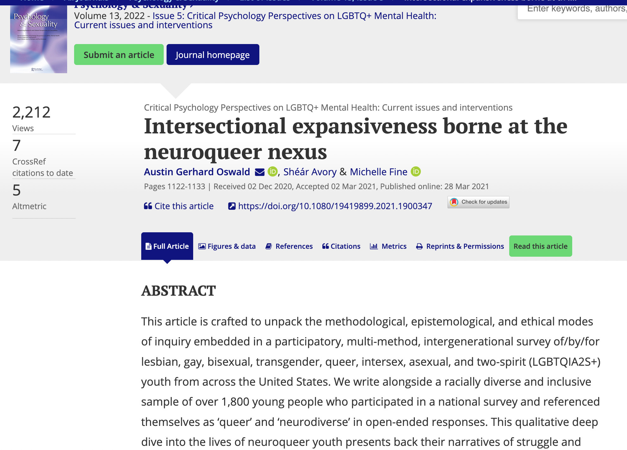Click the printer icon for Reprints & Permissions
Viewport: 627px width, 450px height.
[419, 246]
